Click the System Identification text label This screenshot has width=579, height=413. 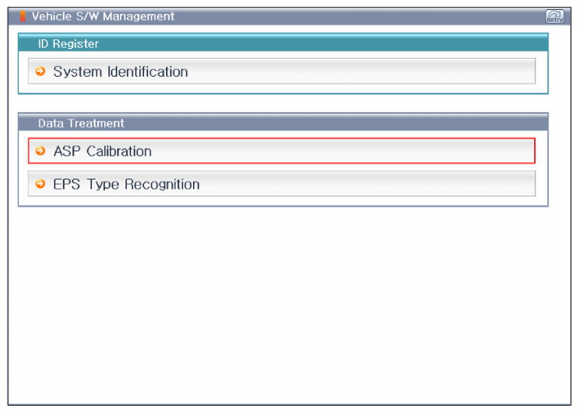click(x=121, y=71)
